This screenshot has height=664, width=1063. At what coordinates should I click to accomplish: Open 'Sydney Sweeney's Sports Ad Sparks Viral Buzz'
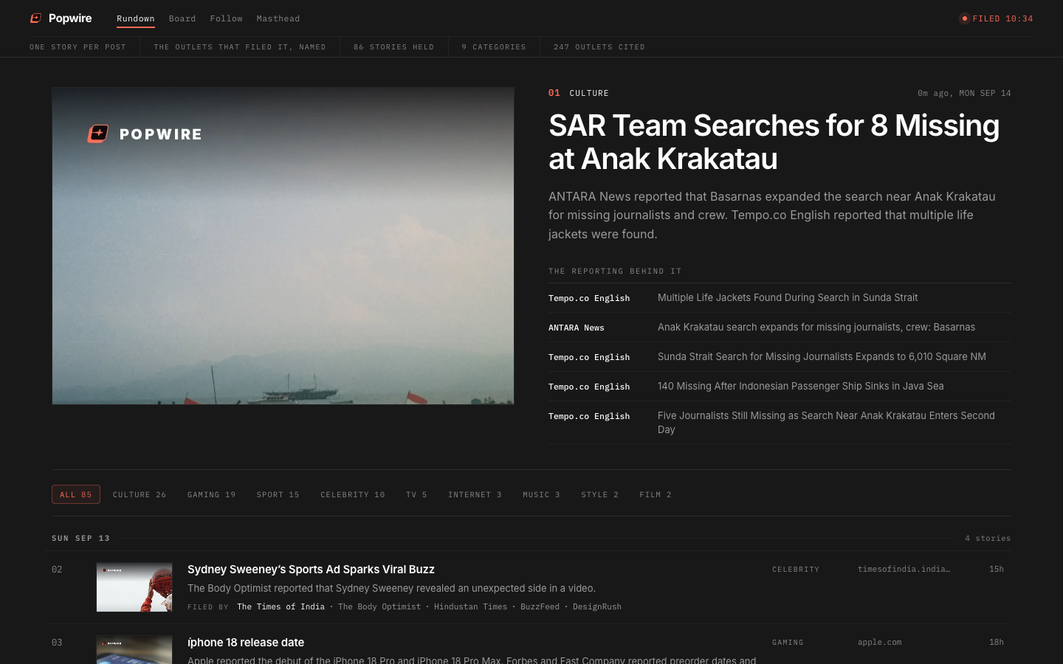(x=311, y=570)
